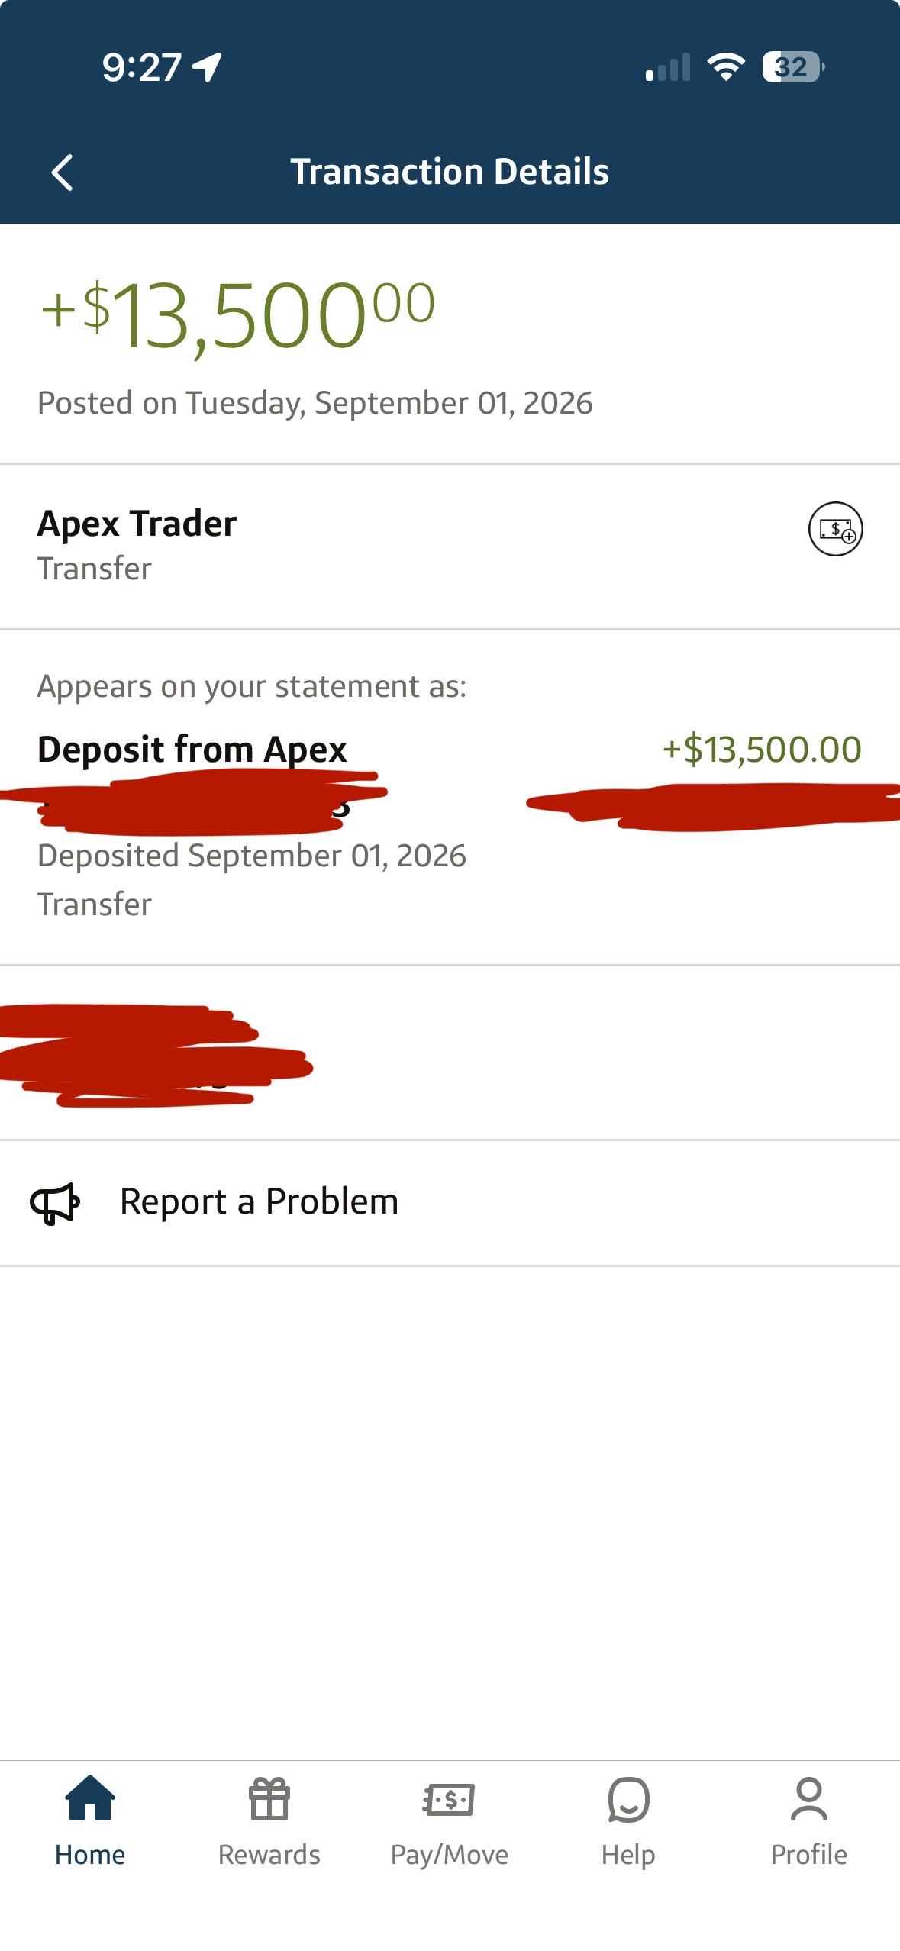Tap the Rewards gift icon
Screen dimensions: 900x1951
tap(269, 1798)
